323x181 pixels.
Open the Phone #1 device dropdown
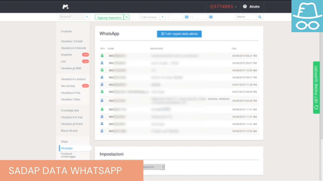tap(74, 17)
